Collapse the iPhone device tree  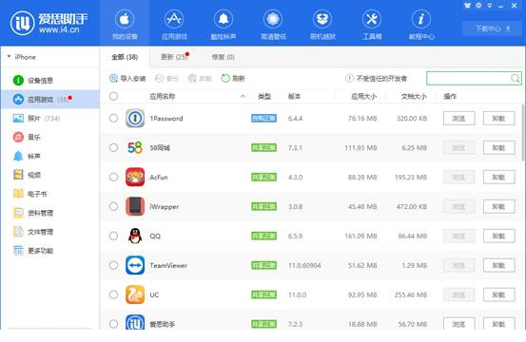[x=10, y=57]
